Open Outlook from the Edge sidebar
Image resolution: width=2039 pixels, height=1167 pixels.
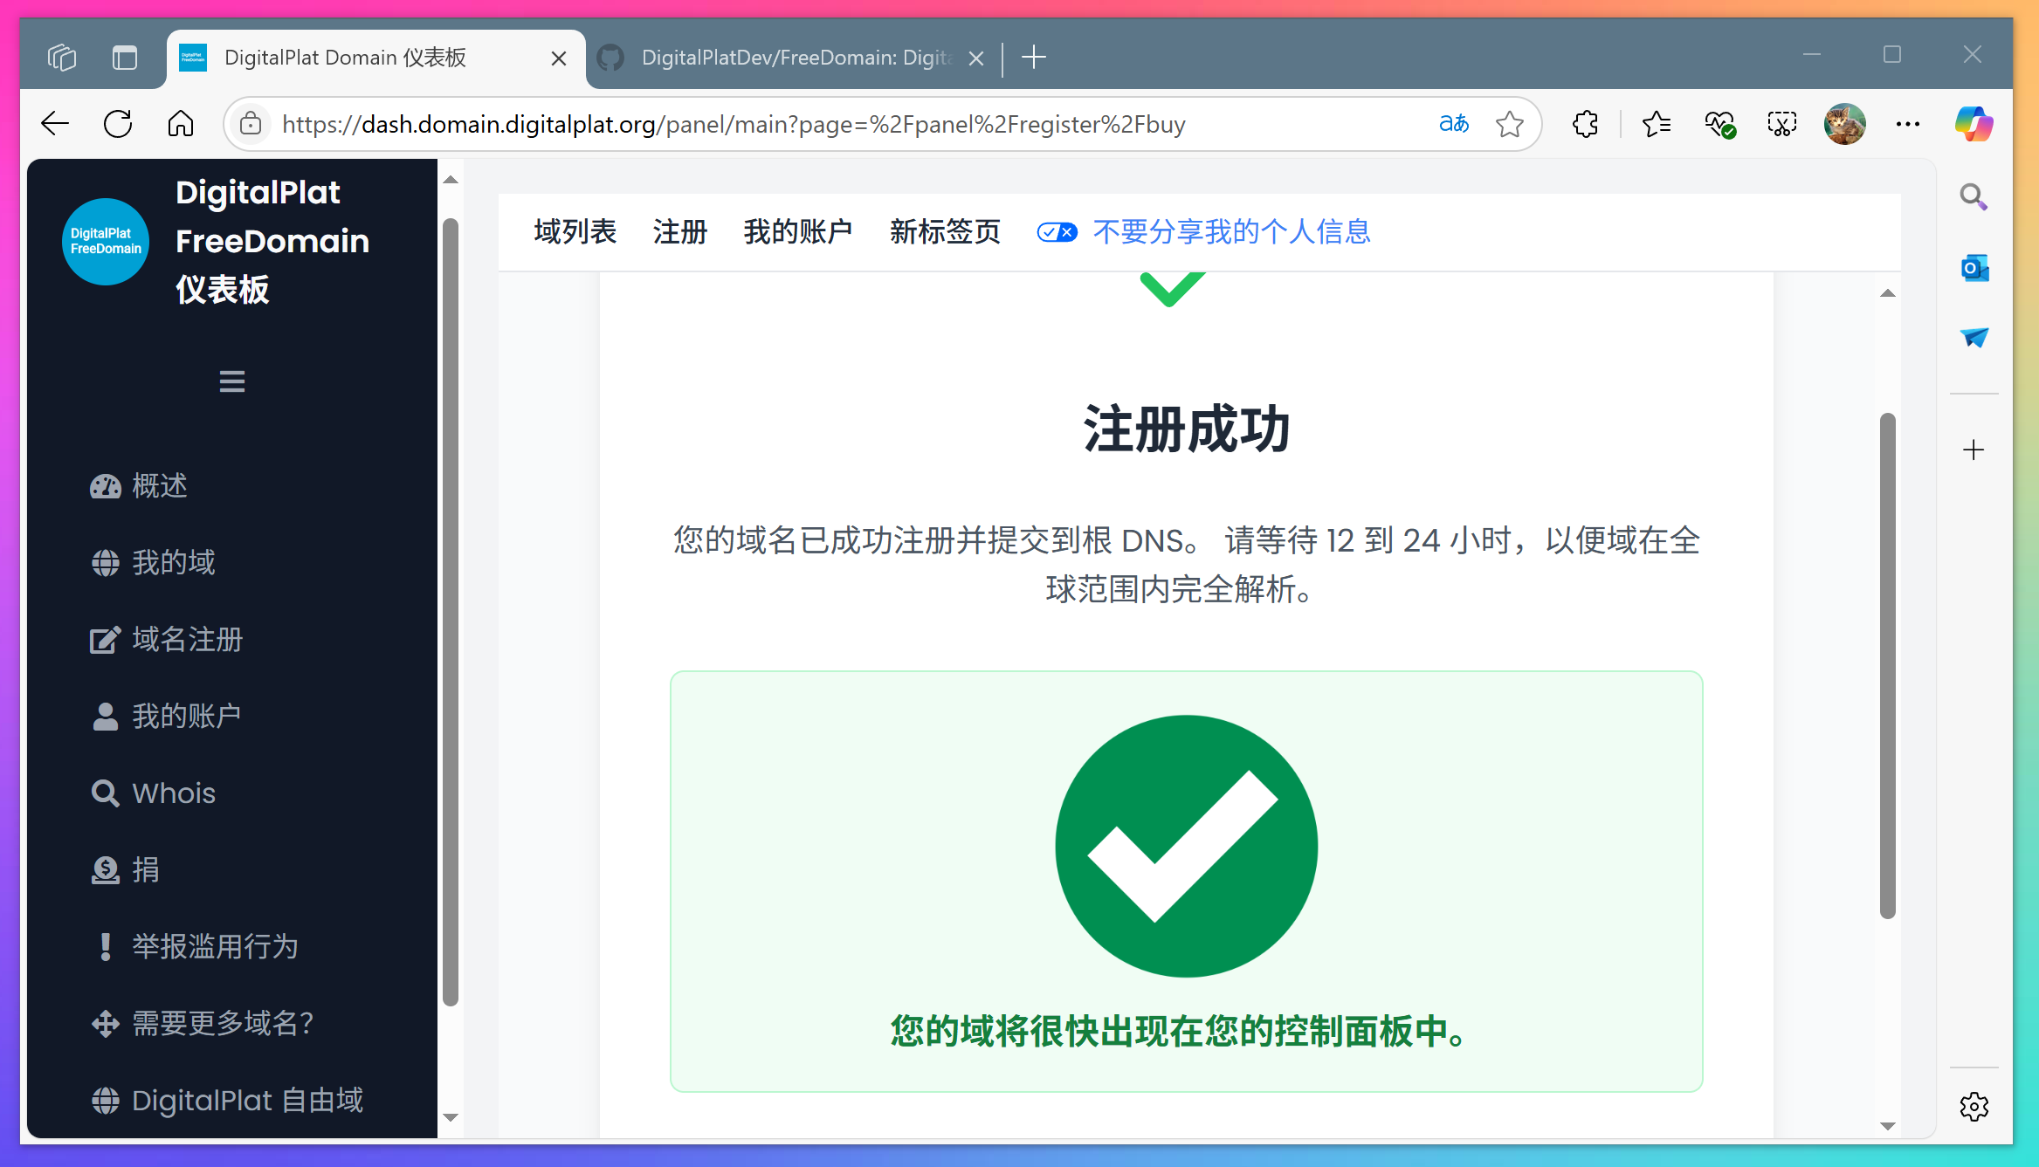pyautogui.click(x=1973, y=268)
